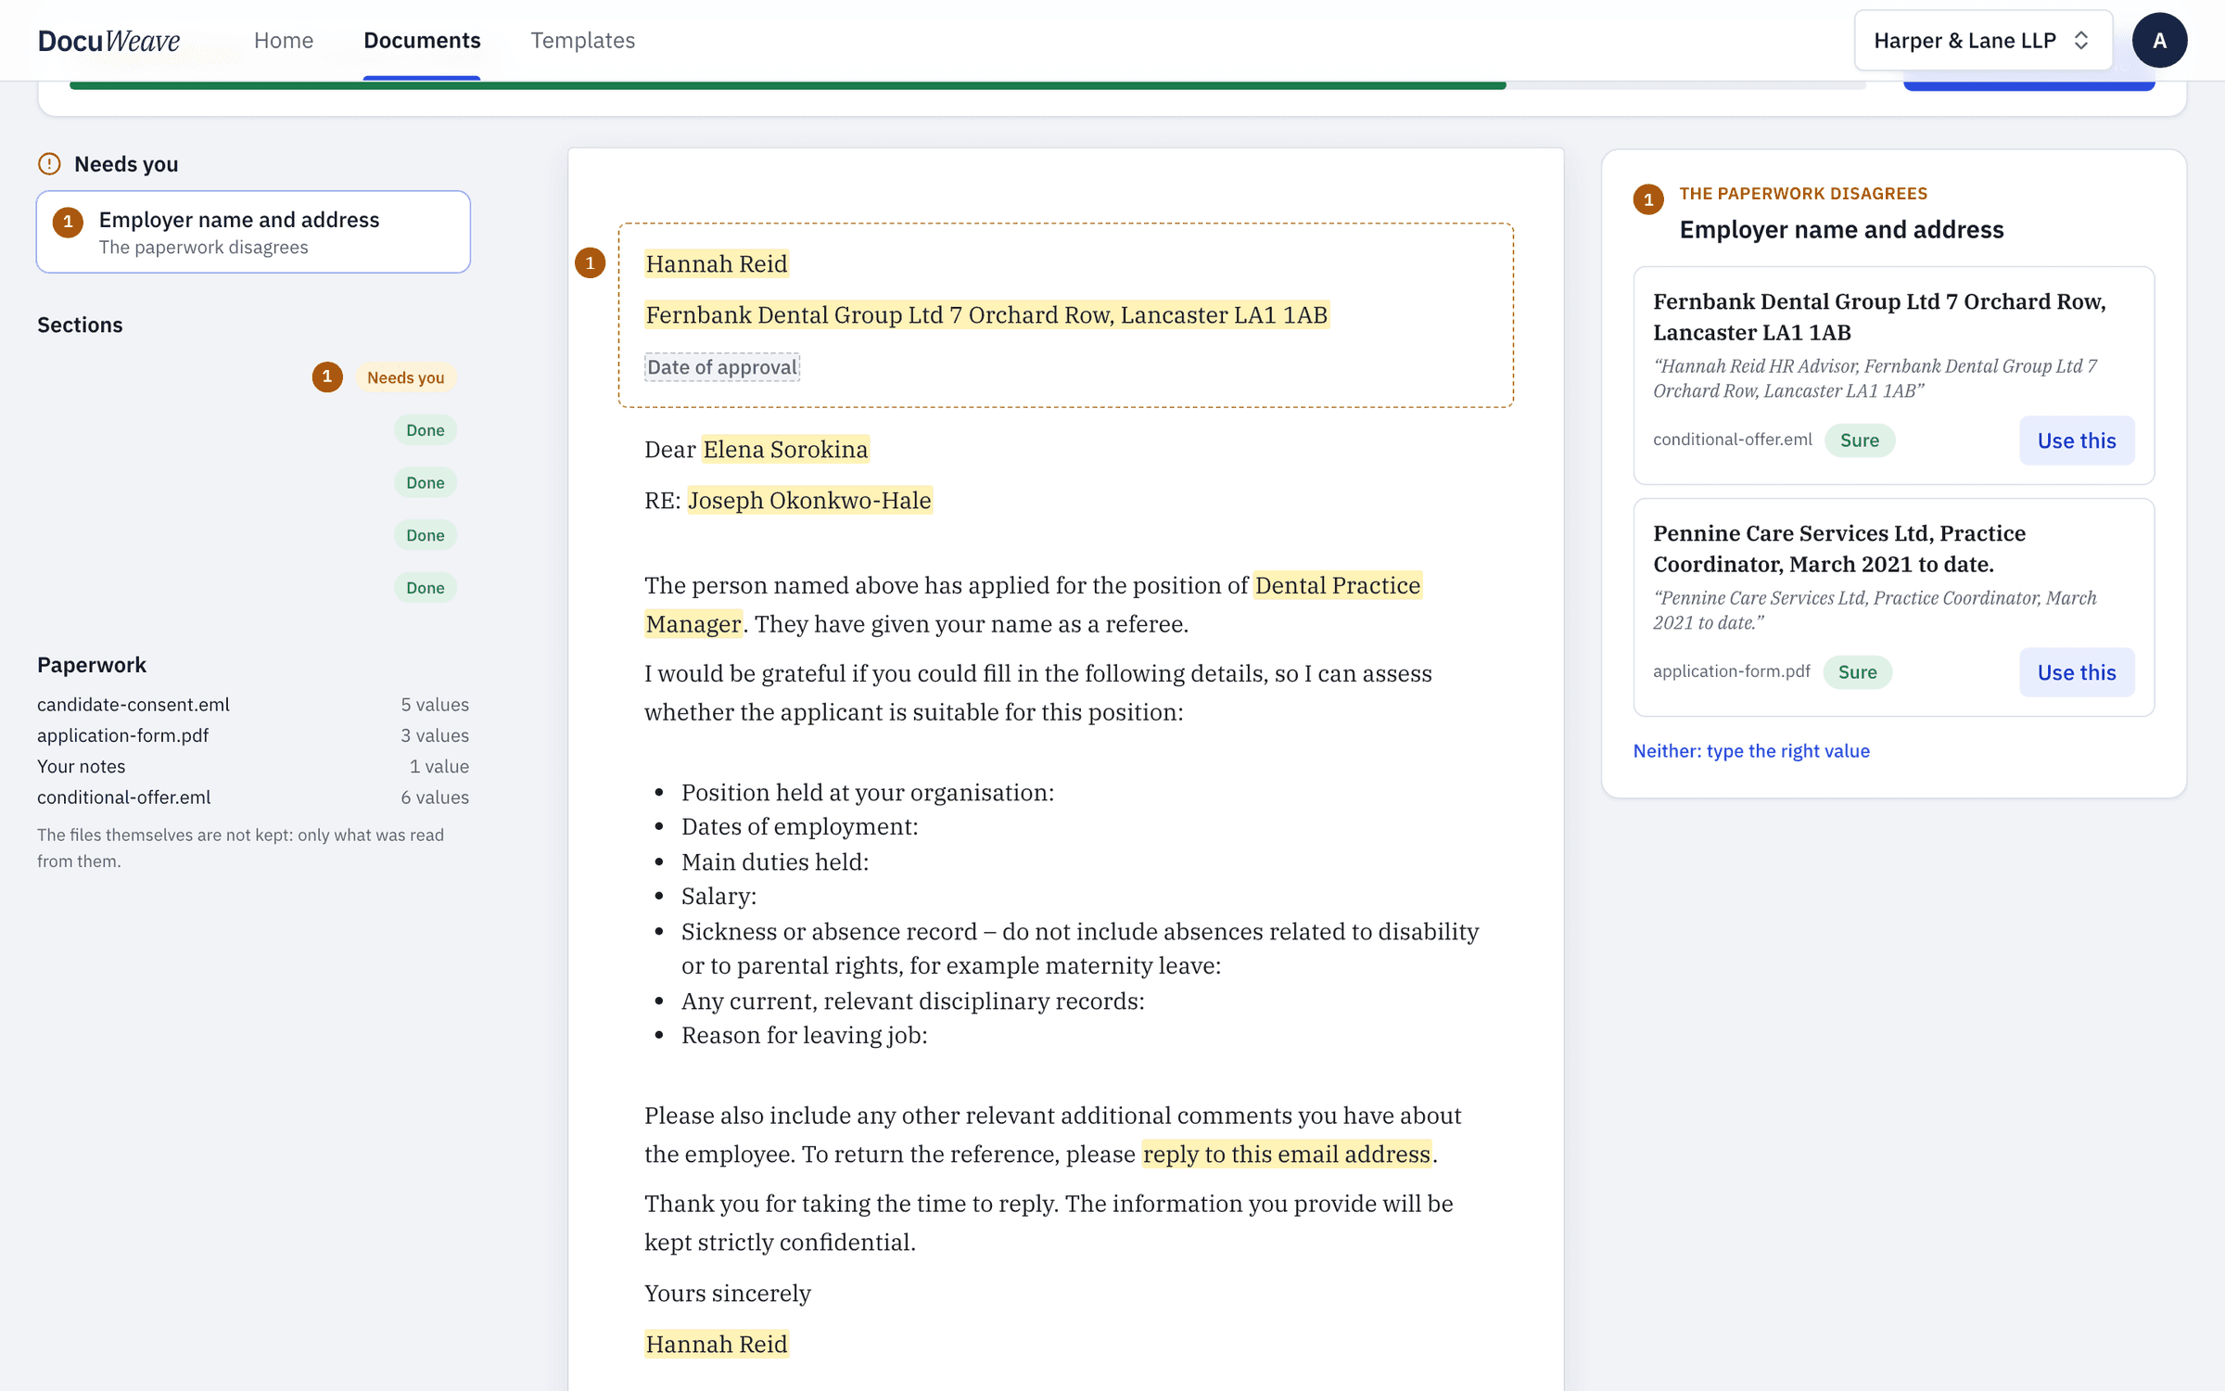Select the Employer name and address issue card
This screenshot has height=1391, width=2225.
pyautogui.click(x=253, y=232)
